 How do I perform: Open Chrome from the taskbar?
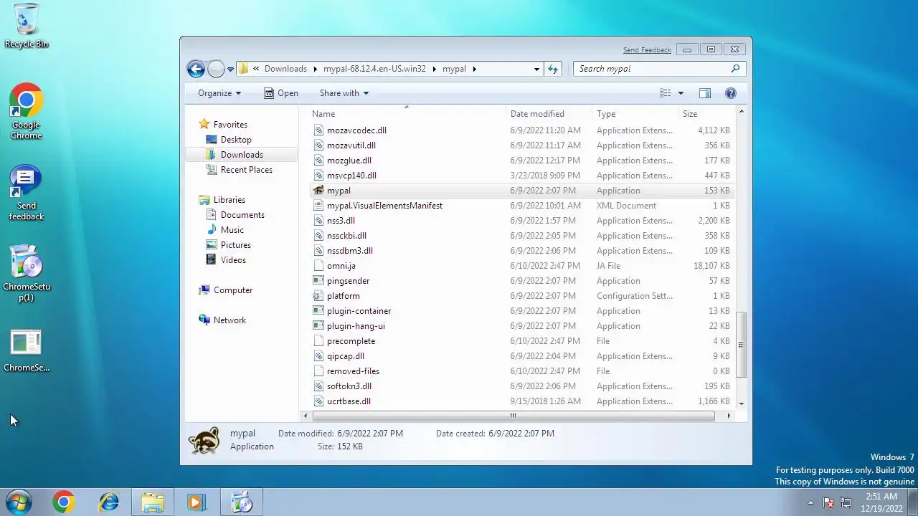point(63,502)
